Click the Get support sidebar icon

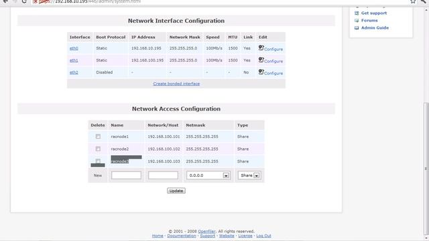(357, 13)
